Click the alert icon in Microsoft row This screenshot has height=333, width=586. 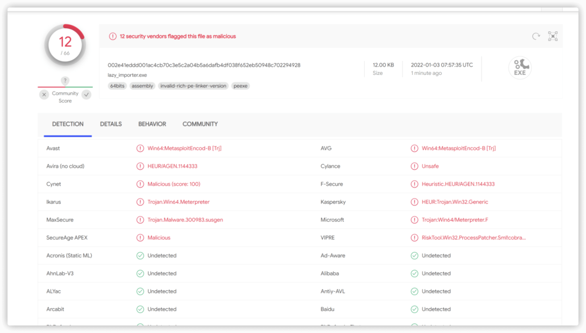coord(415,220)
